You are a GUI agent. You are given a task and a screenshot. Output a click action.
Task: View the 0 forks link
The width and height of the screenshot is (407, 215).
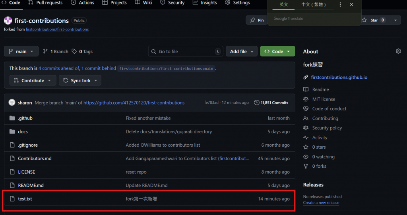pos(319,167)
